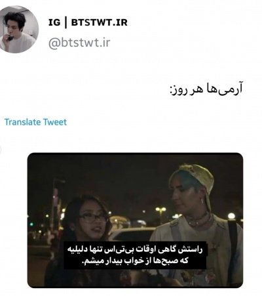Click the white car in the background
The height and width of the screenshot is (296, 262).
[131, 234]
